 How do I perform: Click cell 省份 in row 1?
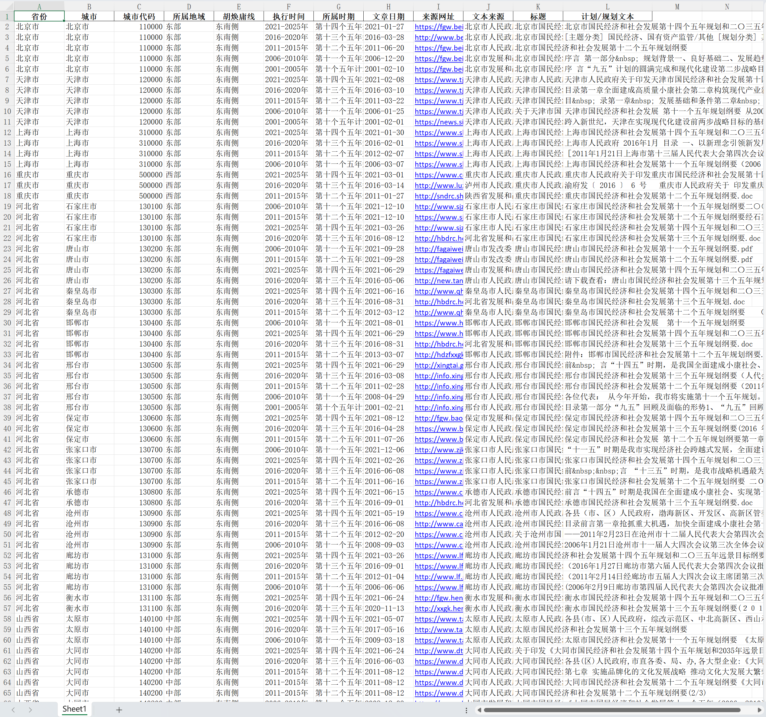tap(39, 17)
